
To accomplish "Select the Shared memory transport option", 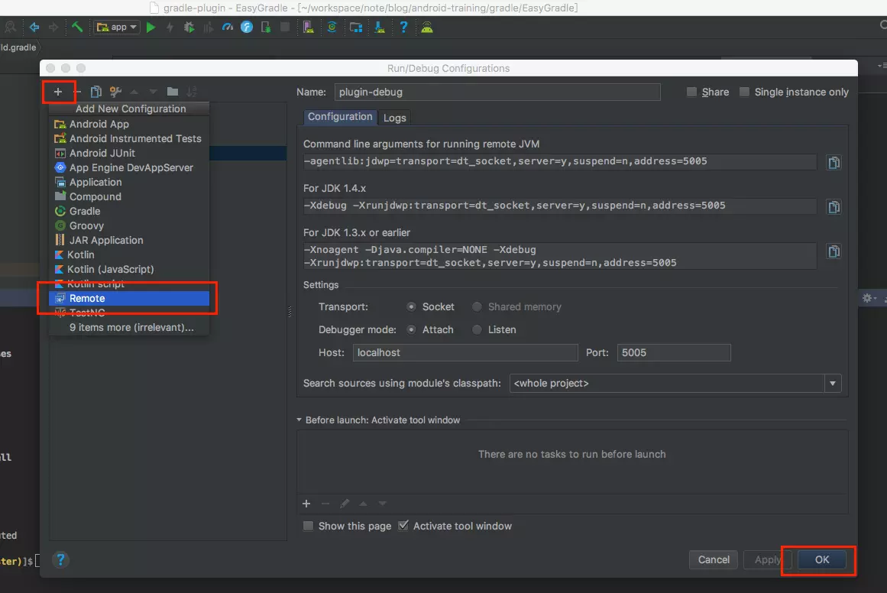I will [477, 306].
